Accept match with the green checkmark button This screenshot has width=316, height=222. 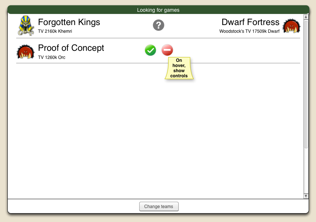tap(150, 50)
